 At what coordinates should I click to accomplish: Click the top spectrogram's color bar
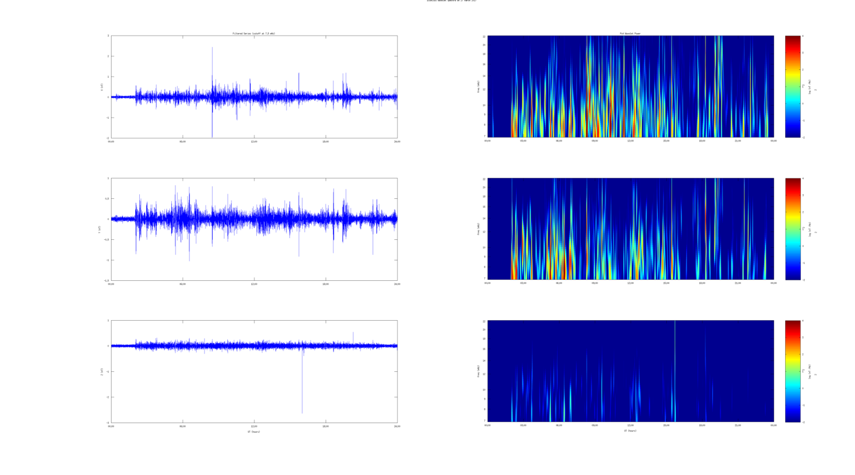point(793,87)
